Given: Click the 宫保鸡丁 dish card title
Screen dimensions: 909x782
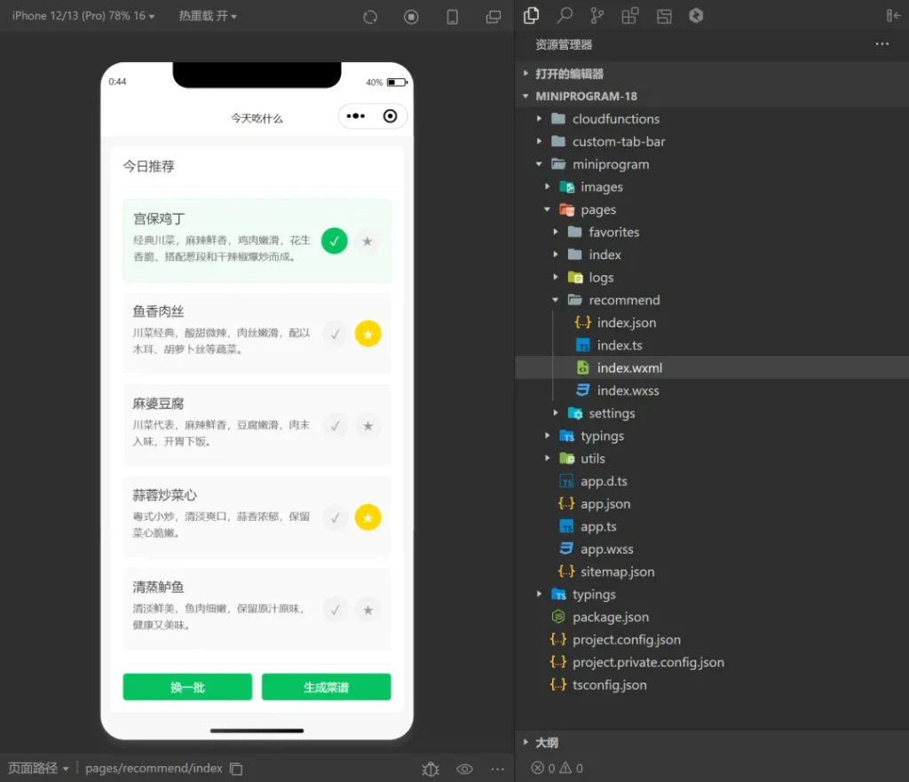Looking at the screenshot, I should point(160,218).
